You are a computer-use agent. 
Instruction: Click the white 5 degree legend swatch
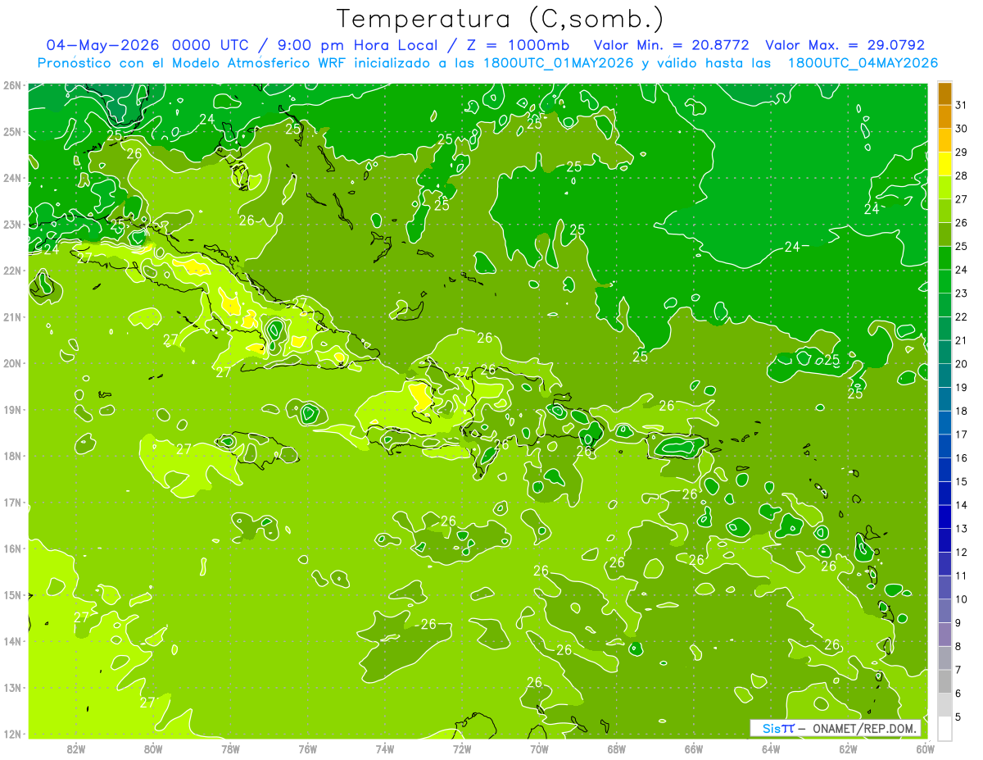coord(944,728)
